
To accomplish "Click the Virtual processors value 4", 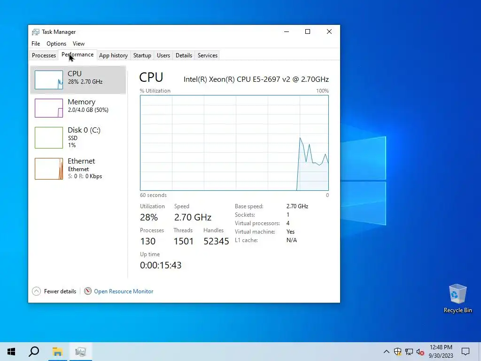I will tap(288, 223).
